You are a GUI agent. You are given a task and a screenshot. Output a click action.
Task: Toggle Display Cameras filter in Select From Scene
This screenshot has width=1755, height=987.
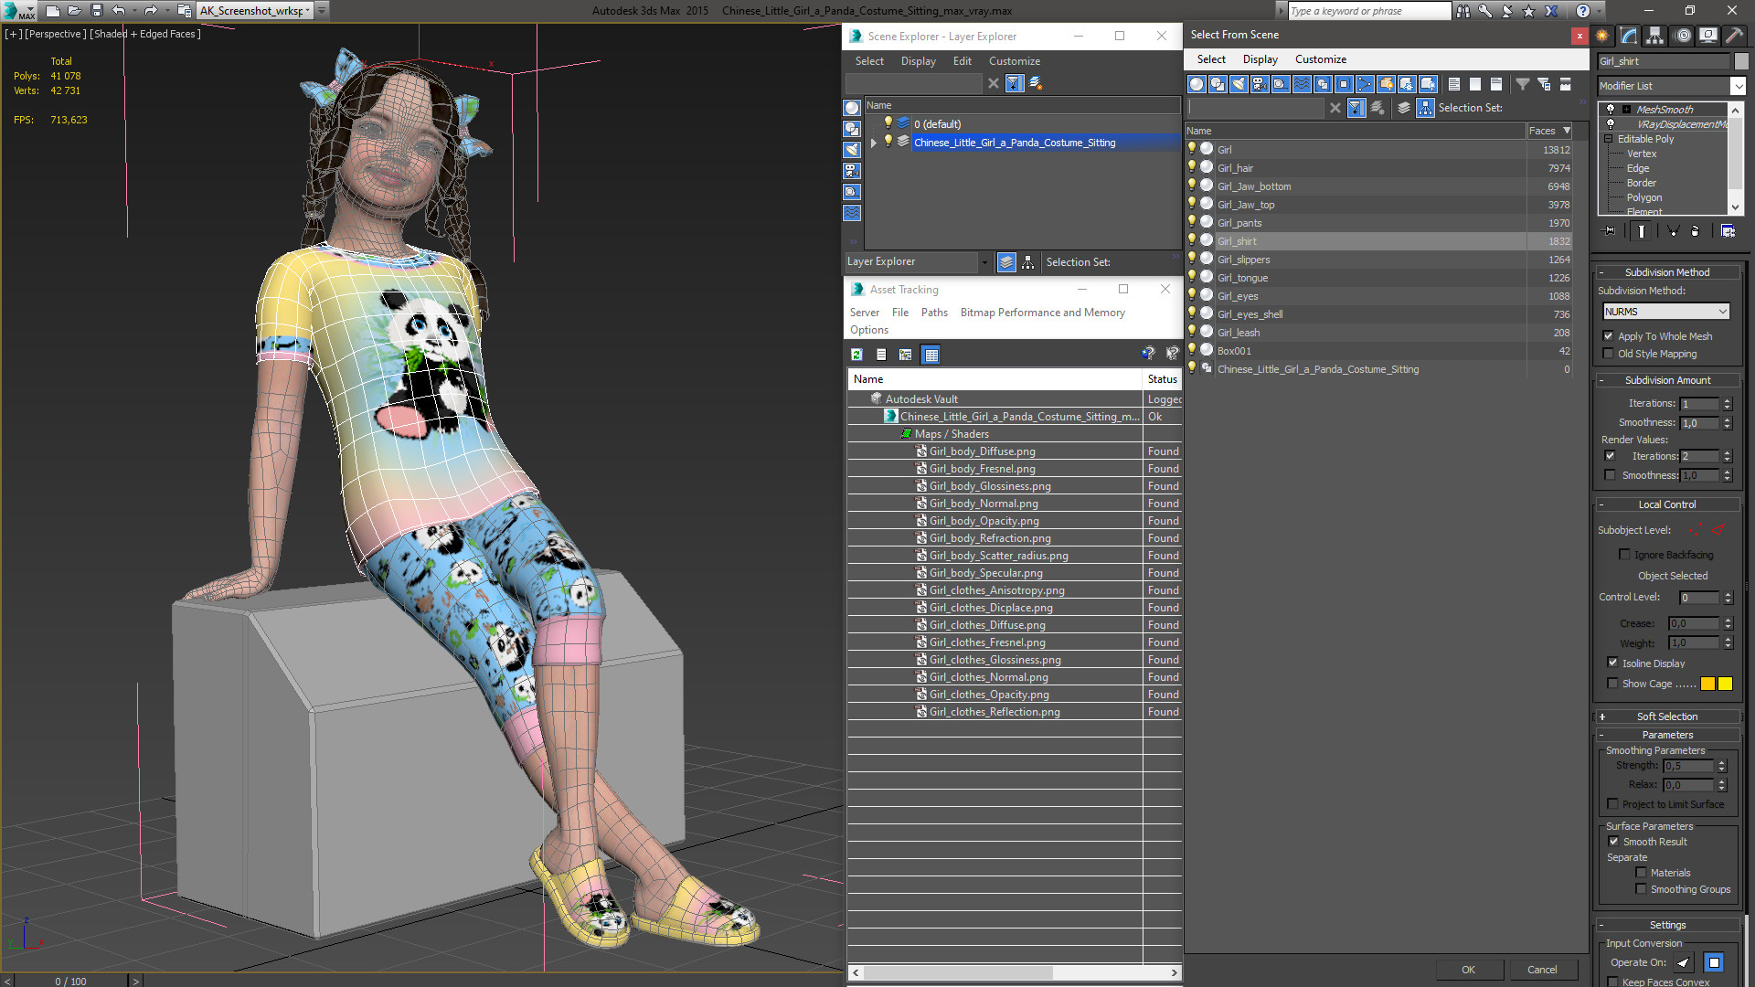pyautogui.click(x=1260, y=84)
